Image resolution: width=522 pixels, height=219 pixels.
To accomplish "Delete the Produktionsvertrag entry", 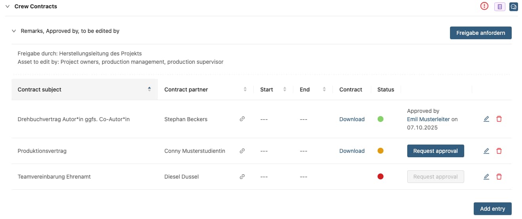I will click(499, 151).
